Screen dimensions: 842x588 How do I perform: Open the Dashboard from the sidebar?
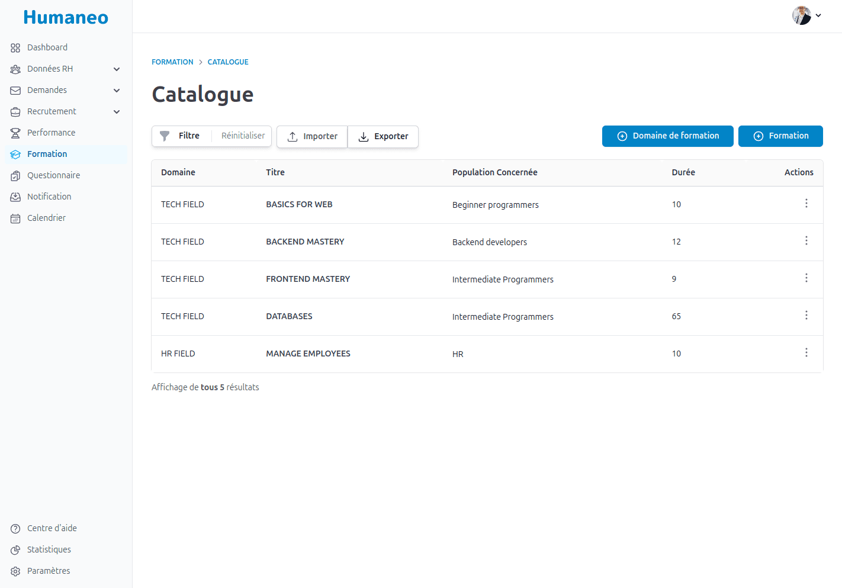point(47,47)
